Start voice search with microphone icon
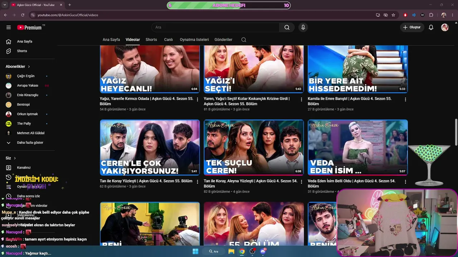Viewport: 458px width, 257px height. [x=303, y=27]
